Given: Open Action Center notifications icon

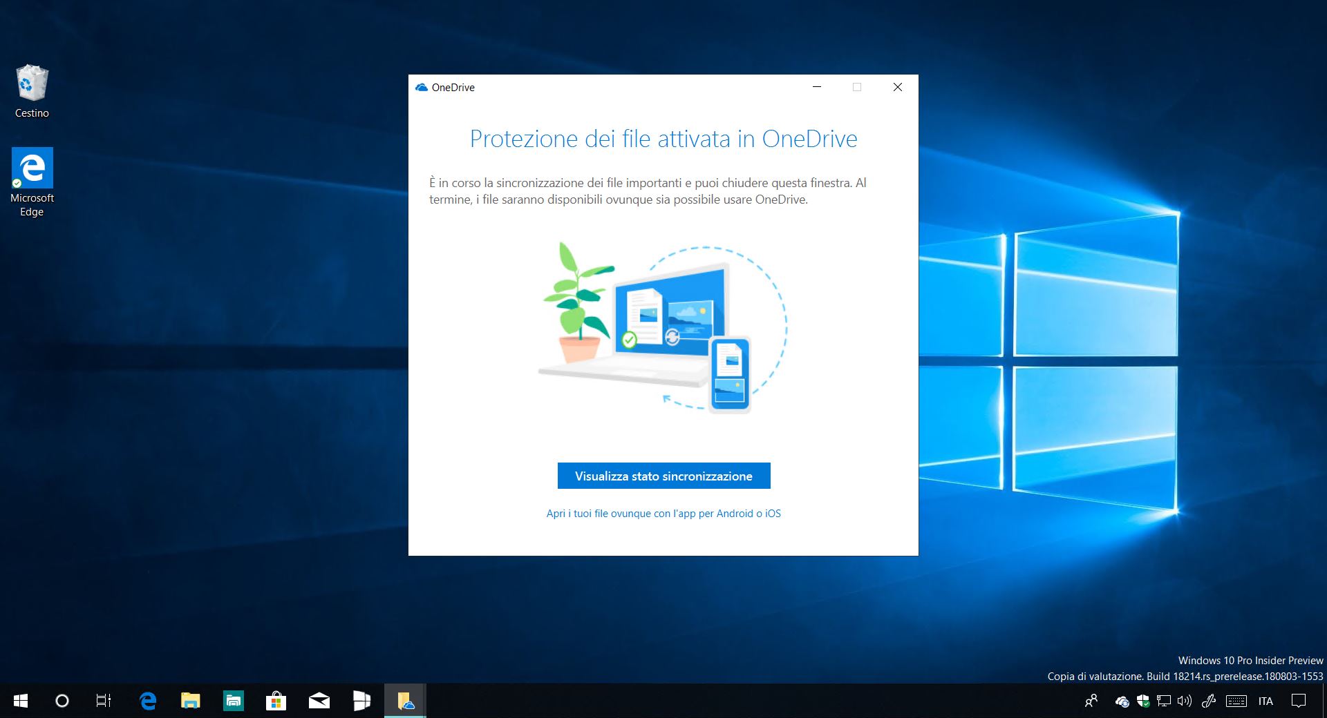Looking at the screenshot, I should coord(1299,701).
